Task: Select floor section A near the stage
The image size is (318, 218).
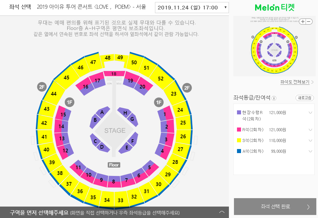Action: 102,112
